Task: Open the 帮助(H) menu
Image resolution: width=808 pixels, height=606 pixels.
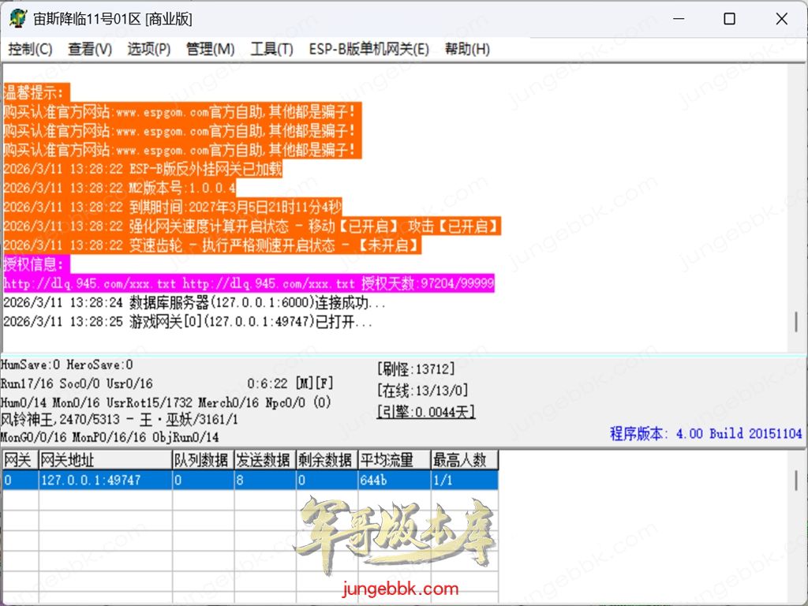Action: point(467,49)
